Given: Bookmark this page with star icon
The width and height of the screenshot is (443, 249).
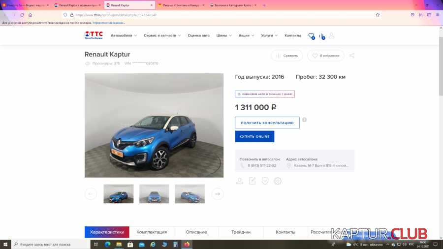Looking at the screenshot, I should pos(378,15).
